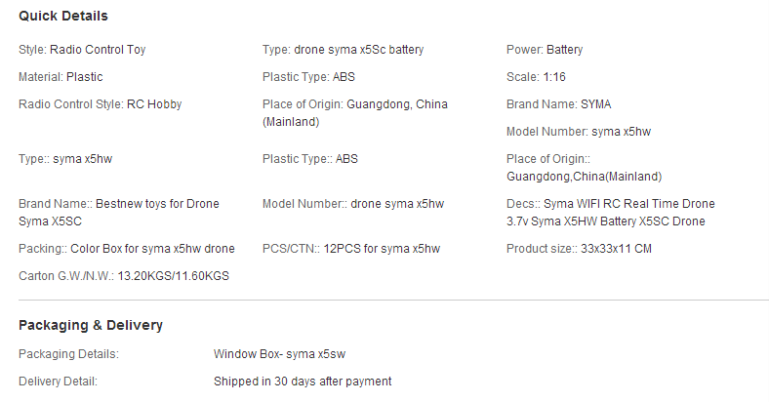Click Packing Color Box for syma x5hw
Image resolution: width=769 pixels, height=402 pixels.
(127, 249)
